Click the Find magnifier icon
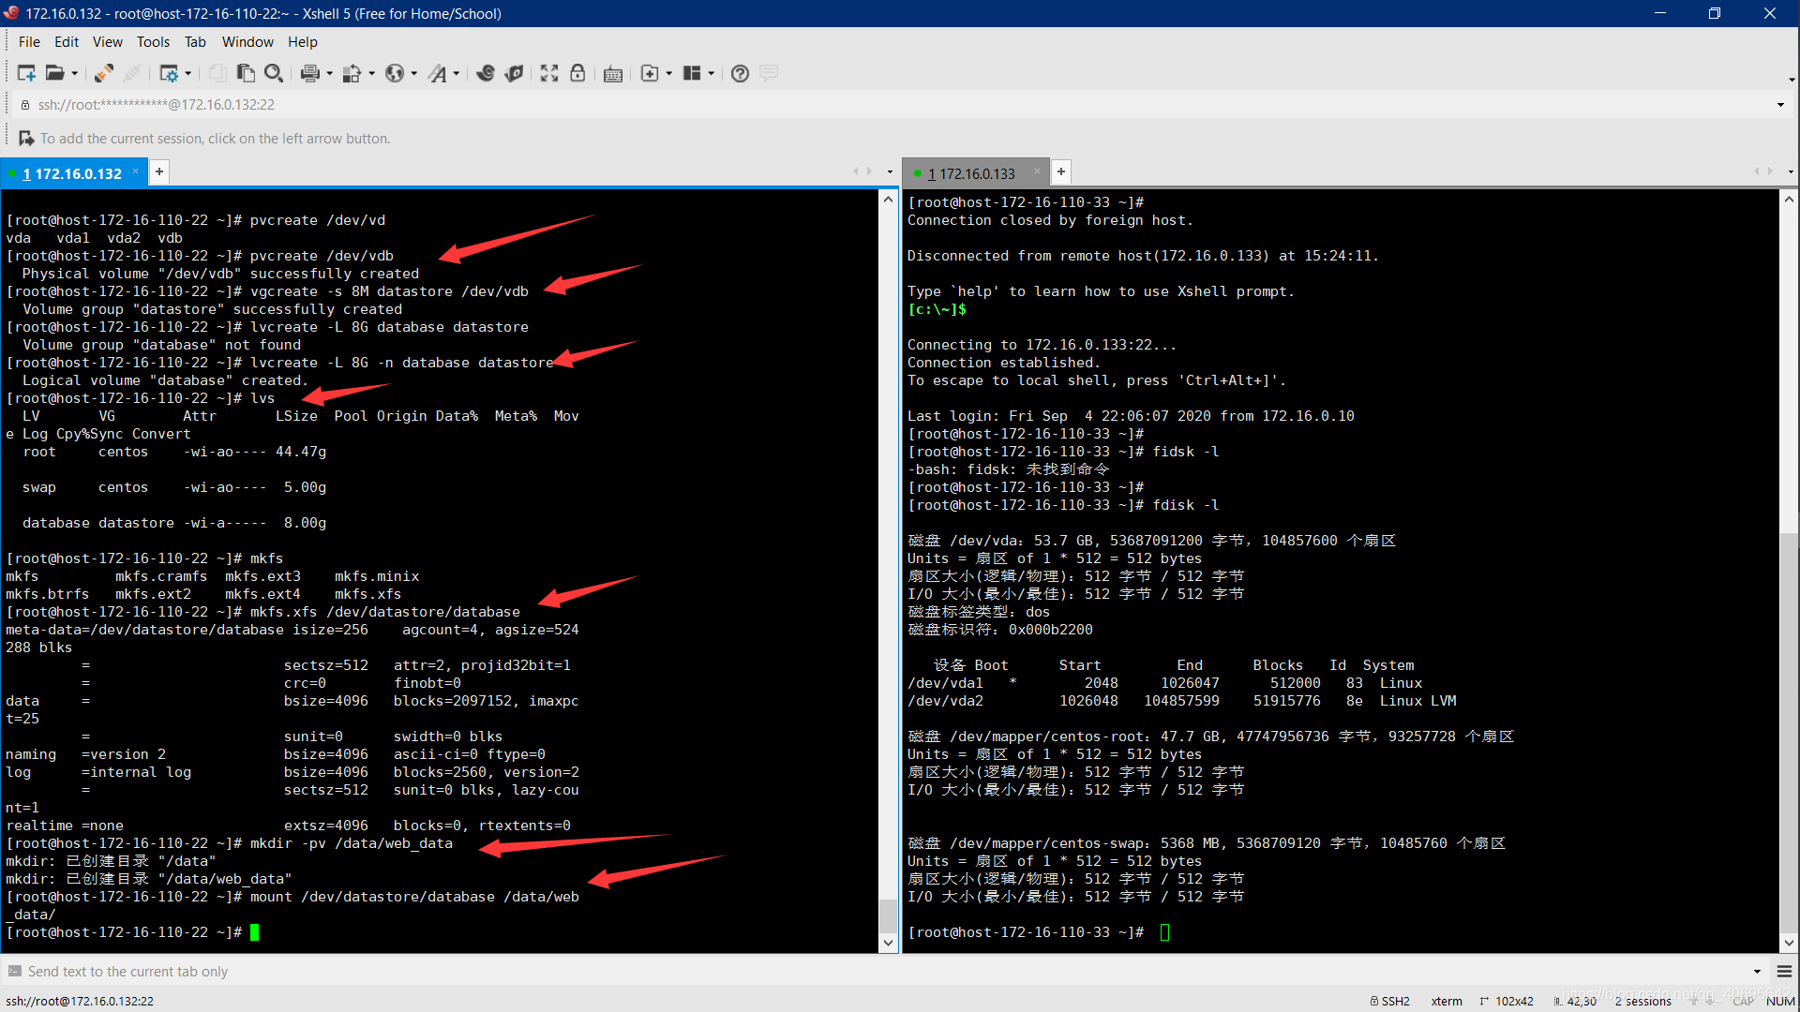 [x=274, y=73]
